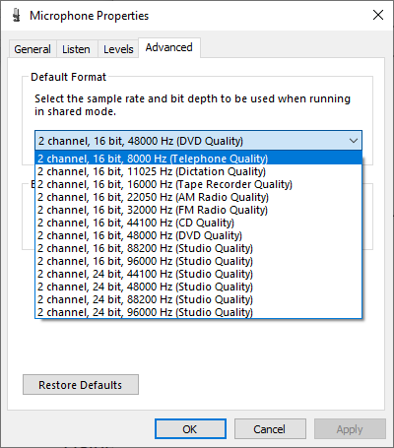
Task: Select the Advanced tab
Action: click(169, 47)
